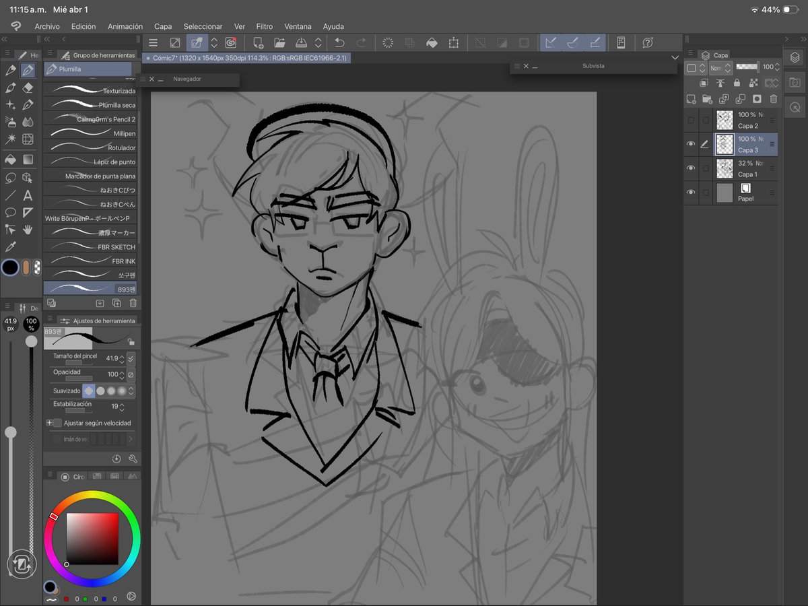Select the Hand move tool
The height and width of the screenshot is (606, 808).
[28, 230]
